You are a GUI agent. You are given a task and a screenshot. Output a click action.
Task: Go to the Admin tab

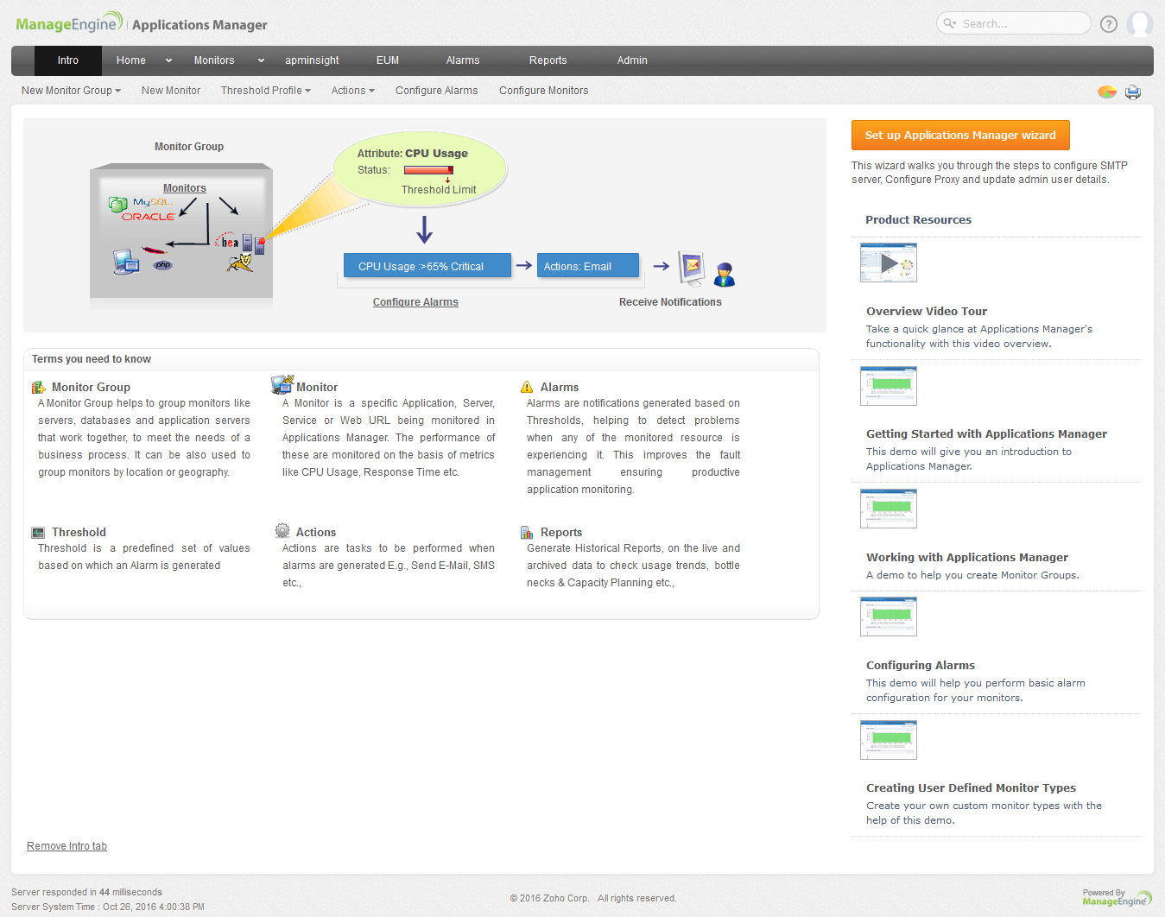(x=632, y=60)
